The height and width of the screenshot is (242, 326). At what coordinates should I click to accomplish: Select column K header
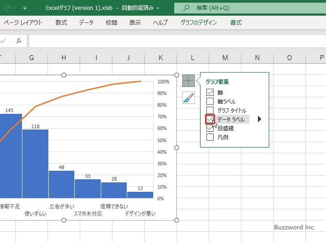(160, 58)
